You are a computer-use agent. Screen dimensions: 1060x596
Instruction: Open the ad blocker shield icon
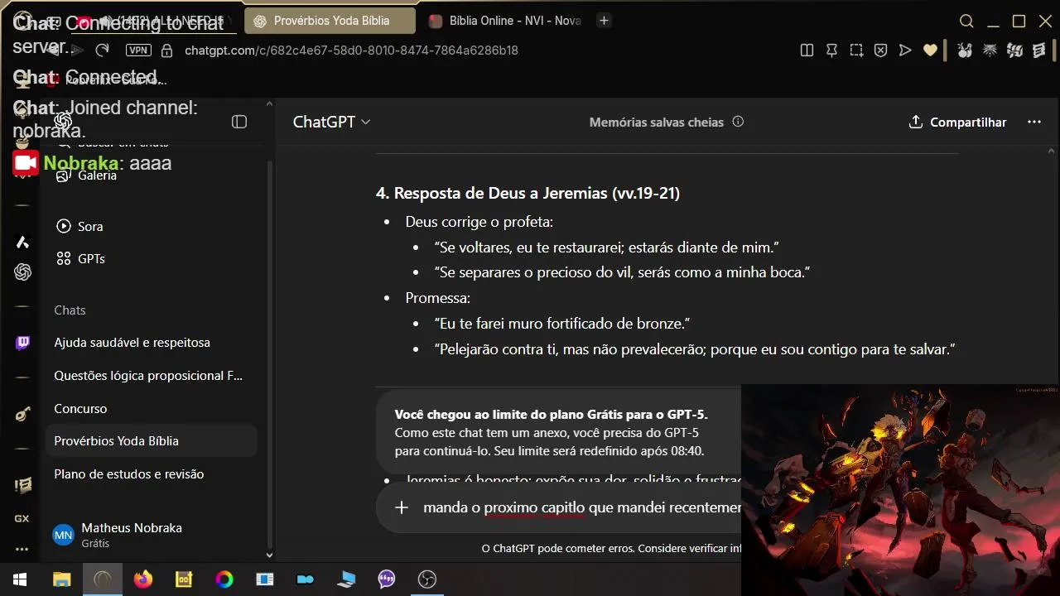(x=881, y=50)
